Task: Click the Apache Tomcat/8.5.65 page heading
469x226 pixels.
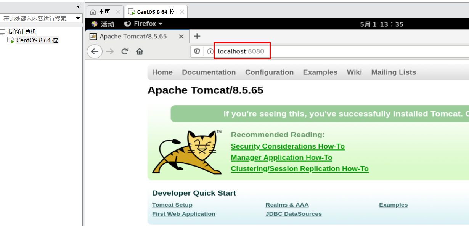Action: click(x=206, y=90)
